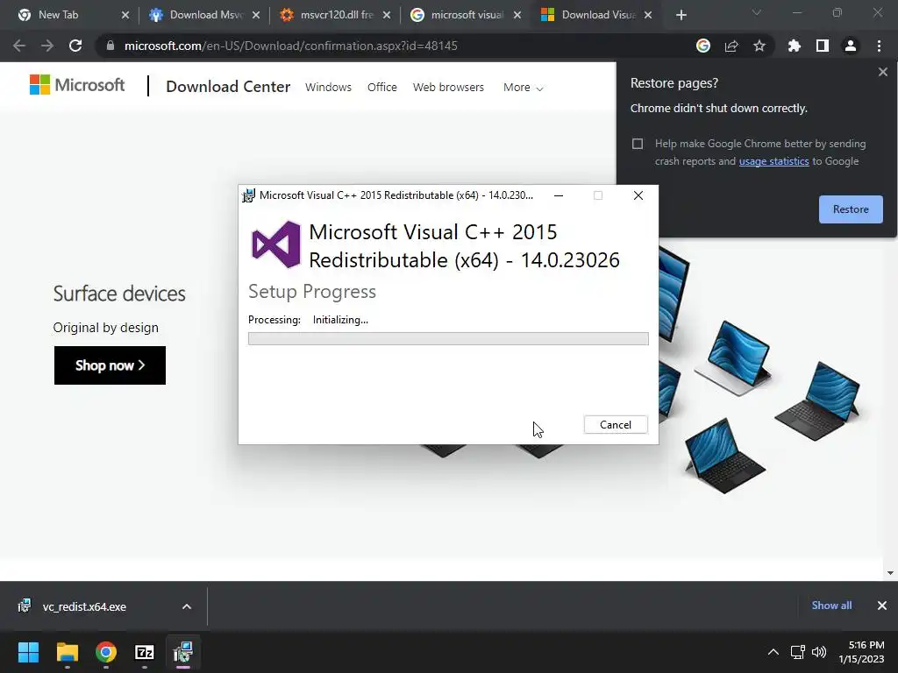Click the installer title bar icon
This screenshot has height=673, width=898.
(x=248, y=195)
